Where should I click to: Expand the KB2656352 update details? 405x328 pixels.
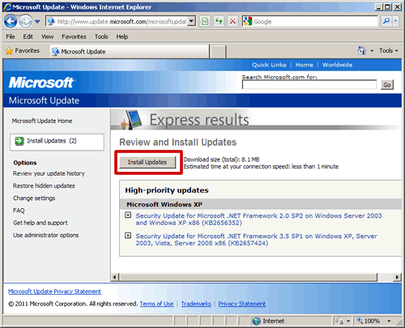[128, 215]
